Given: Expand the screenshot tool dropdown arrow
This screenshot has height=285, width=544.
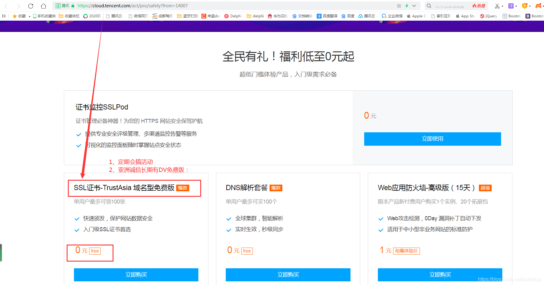Looking at the screenshot, I should click(502, 6).
